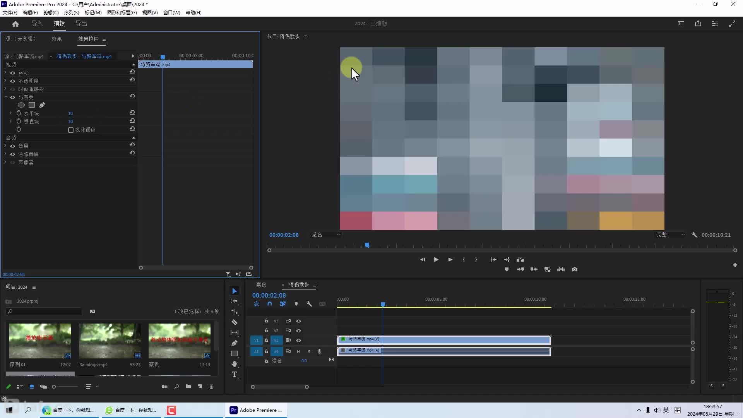
Task: Click Home icon in workspace bar
Action: click(15, 24)
